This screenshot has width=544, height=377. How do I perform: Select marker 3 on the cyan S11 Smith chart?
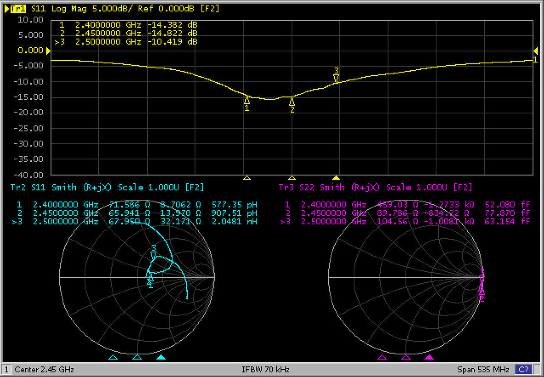click(154, 251)
